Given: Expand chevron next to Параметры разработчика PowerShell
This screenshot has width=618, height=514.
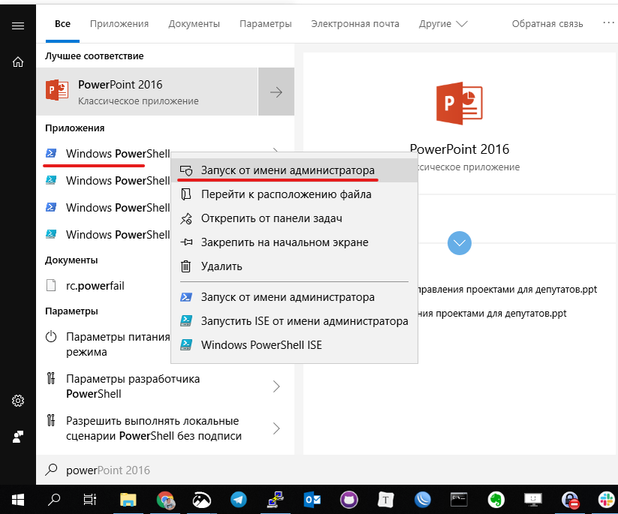Looking at the screenshot, I should [x=276, y=386].
